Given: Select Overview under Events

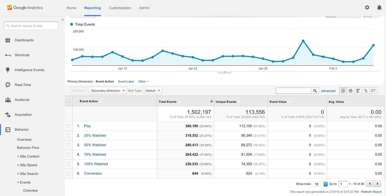Looking at the screenshot, I should pyautogui.click(x=30, y=191).
